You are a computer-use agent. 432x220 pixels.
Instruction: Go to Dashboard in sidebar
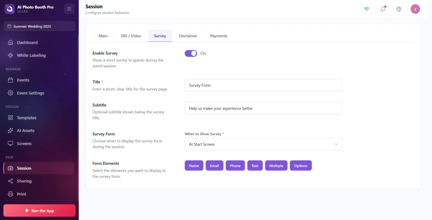(39, 42)
